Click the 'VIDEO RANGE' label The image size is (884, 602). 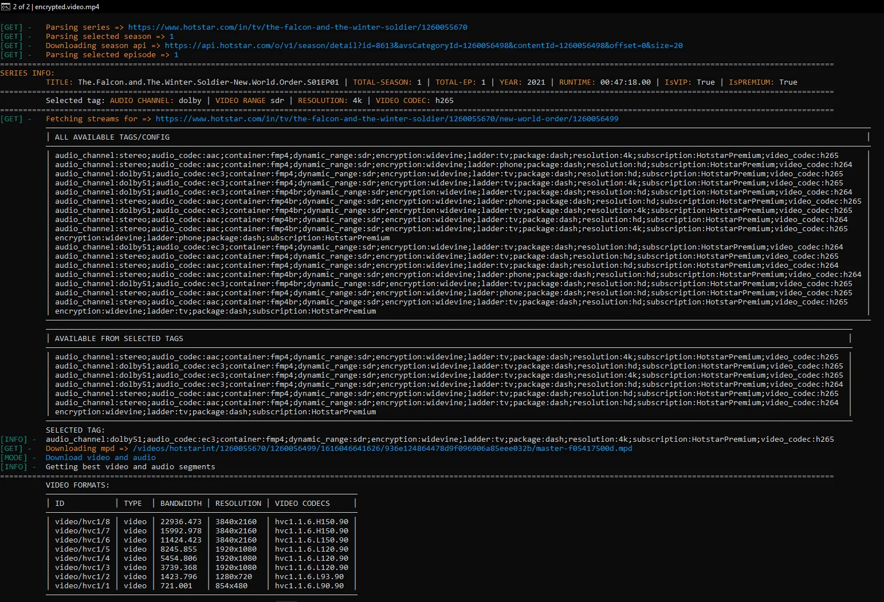[241, 101]
